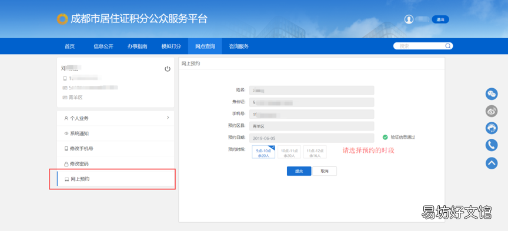Image resolution: width=508 pixels, height=231 pixels.
Task: Click the 个人业务 person icon
Action: [x=66, y=118]
